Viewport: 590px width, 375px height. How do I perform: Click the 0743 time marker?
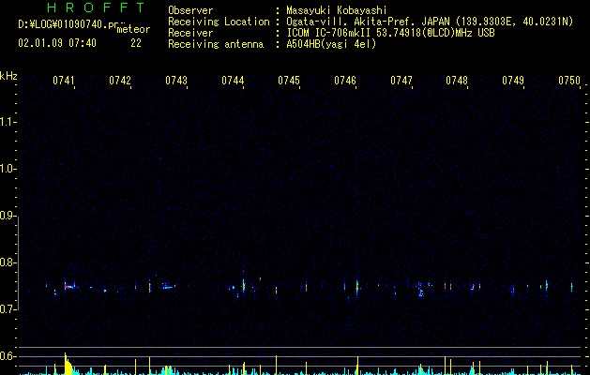pyautogui.click(x=176, y=80)
